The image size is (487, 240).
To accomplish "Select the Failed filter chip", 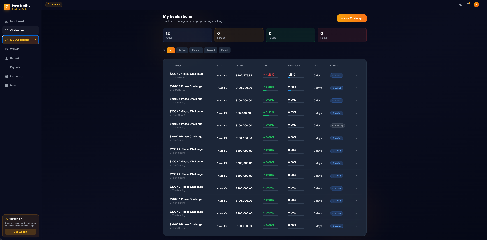I will pyautogui.click(x=224, y=50).
